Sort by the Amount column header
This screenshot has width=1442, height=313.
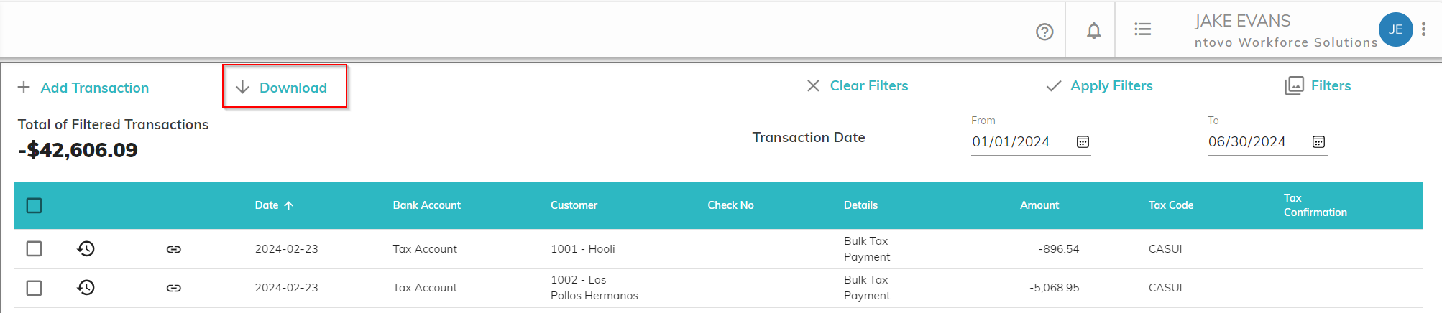1039,205
